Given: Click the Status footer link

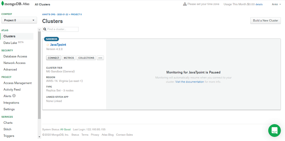Looking at the screenshot, I should [x=75, y=135].
